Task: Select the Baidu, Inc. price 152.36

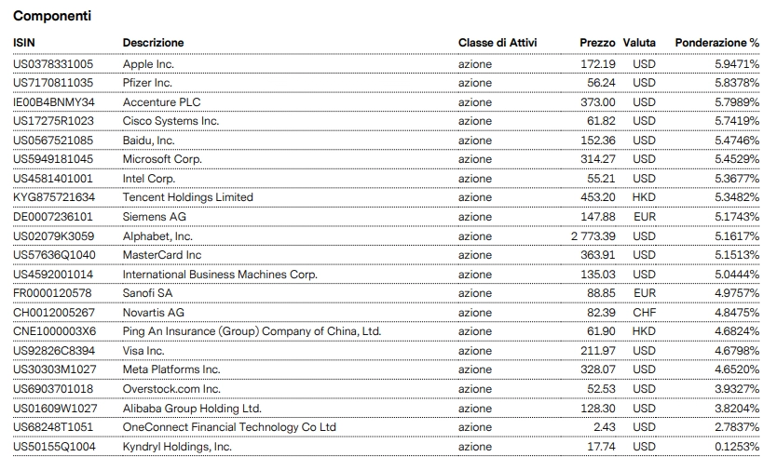Action: click(x=597, y=141)
